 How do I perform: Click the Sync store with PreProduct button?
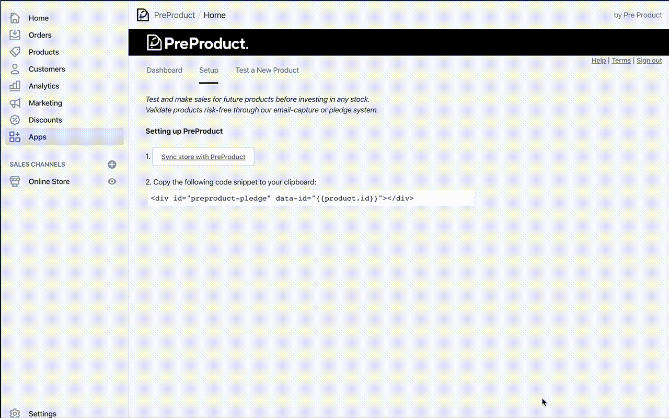[x=203, y=156]
